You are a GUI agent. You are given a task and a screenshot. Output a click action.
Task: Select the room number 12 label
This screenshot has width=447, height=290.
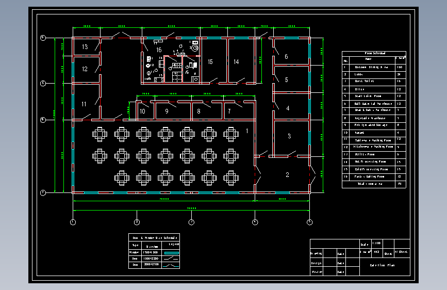tap(85, 69)
